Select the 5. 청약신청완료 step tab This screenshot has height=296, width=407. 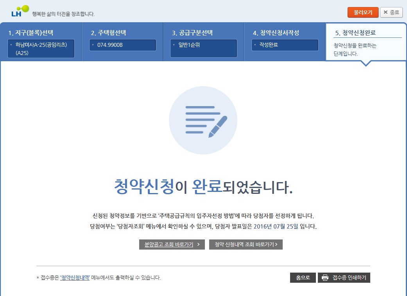click(358, 32)
